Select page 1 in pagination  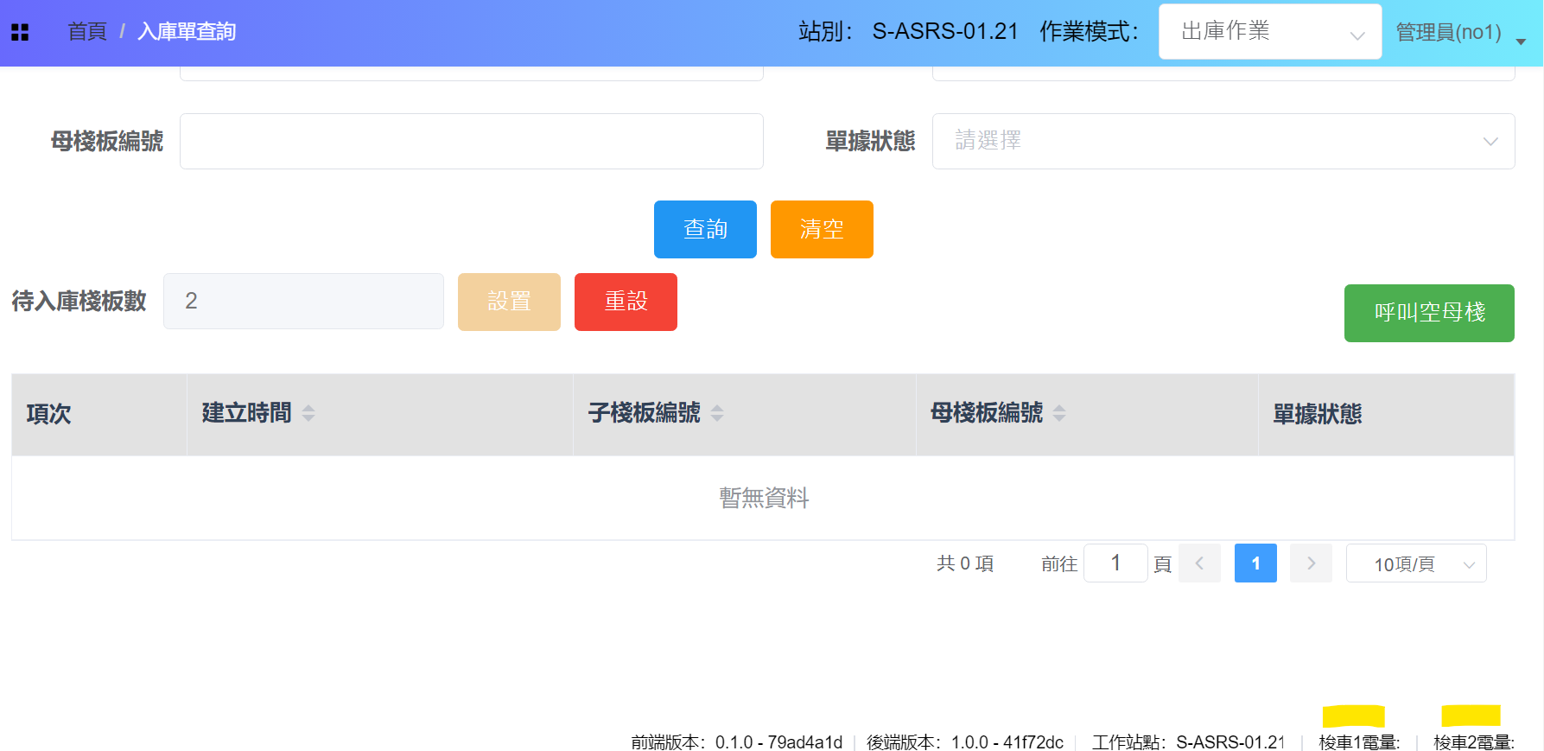tap(1255, 563)
